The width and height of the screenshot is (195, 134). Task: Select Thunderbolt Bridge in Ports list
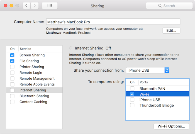pos(157,105)
